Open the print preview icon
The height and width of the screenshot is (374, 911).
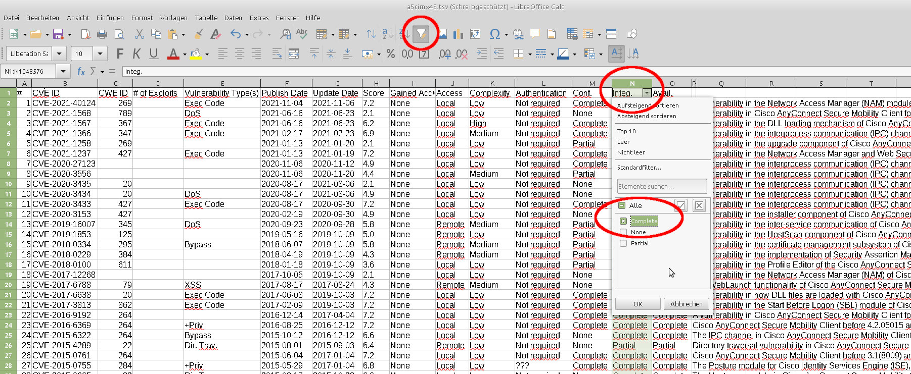[119, 34]
